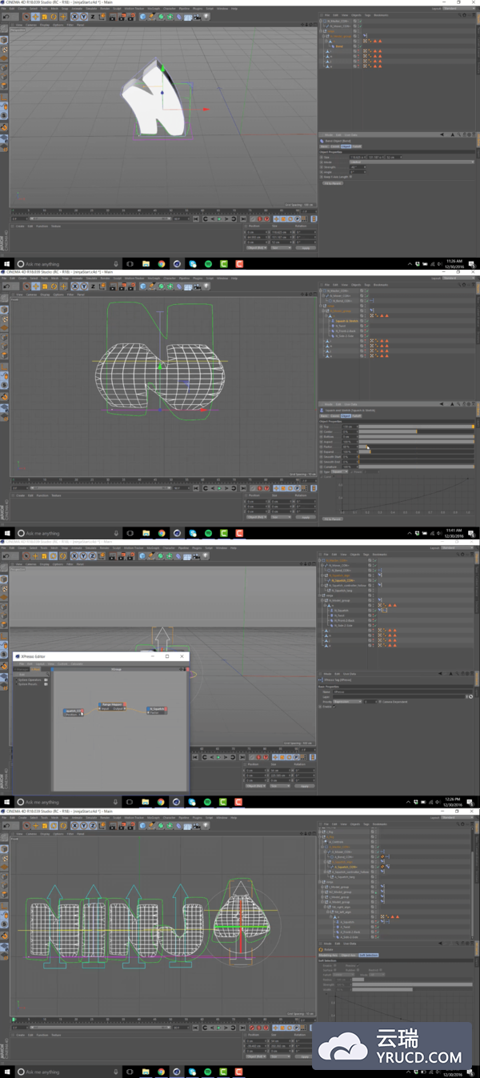Click the Attribute Manager lock icon, 11:41 AM screenshot
The width and height of the screenshot is (480, 1078).
[464, 404]
